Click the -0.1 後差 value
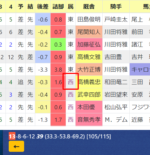 43,107
